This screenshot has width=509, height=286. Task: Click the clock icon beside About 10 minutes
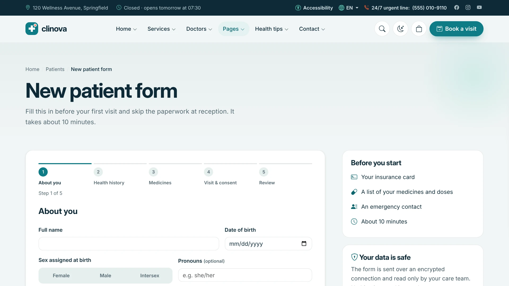[x=354, y=222]
